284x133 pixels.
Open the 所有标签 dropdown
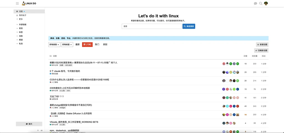(x=67, y=44)
